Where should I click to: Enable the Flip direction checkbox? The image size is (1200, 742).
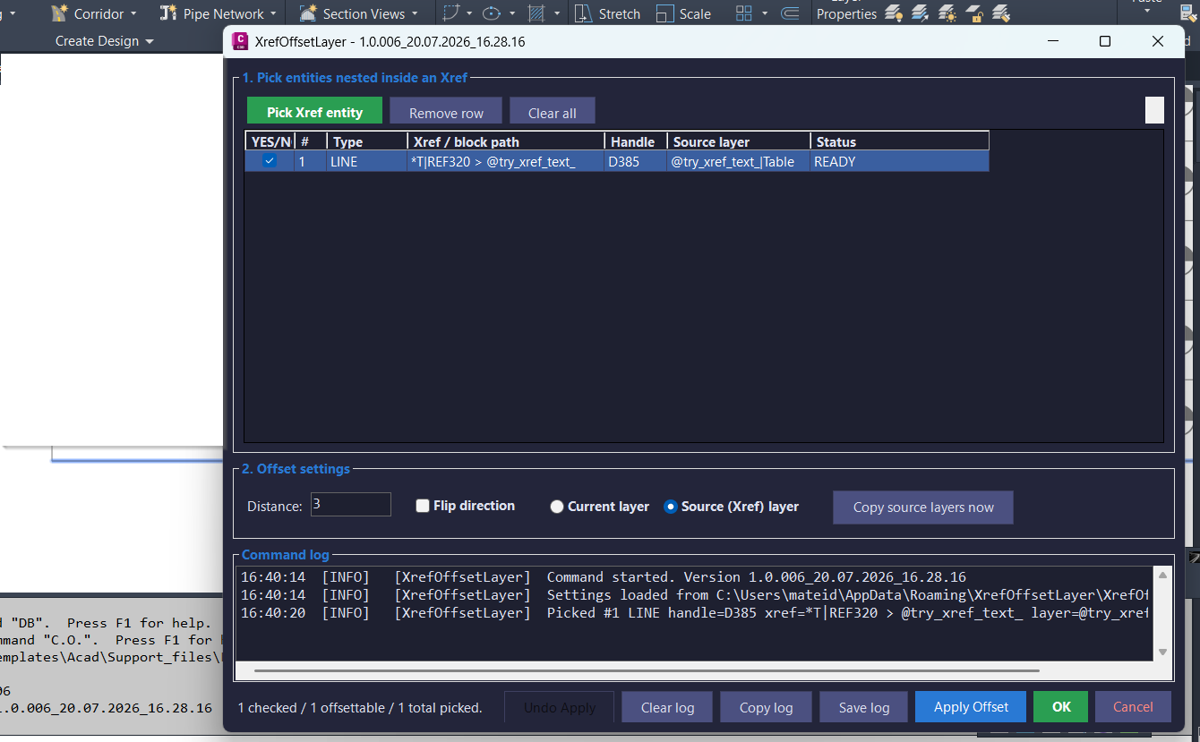423,506
